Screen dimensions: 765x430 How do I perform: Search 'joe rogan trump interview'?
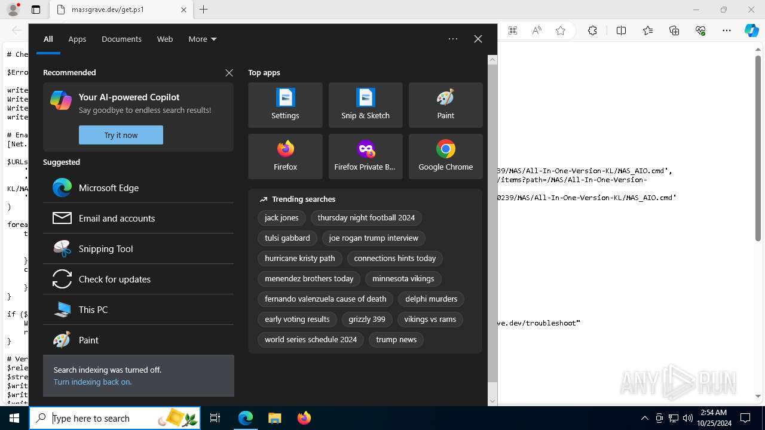[x=374, y=238]
